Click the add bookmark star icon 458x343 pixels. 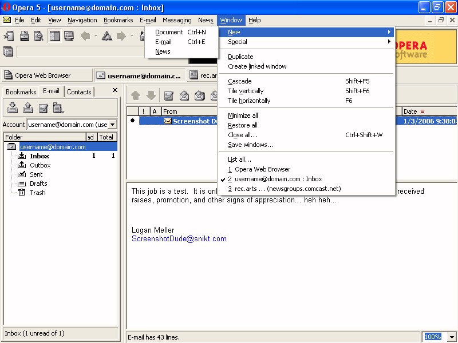point(9,36)
